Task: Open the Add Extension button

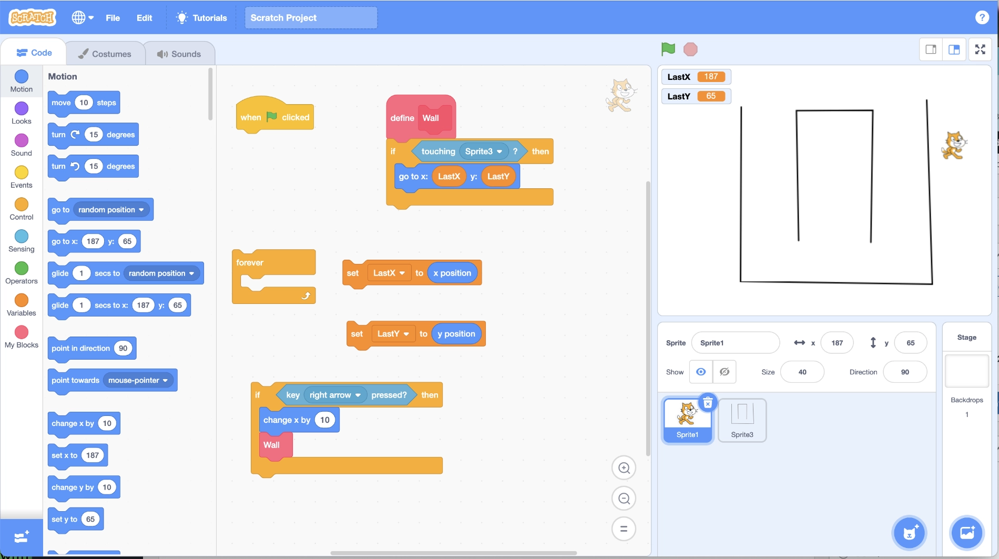Action: [x=22, y=537]
